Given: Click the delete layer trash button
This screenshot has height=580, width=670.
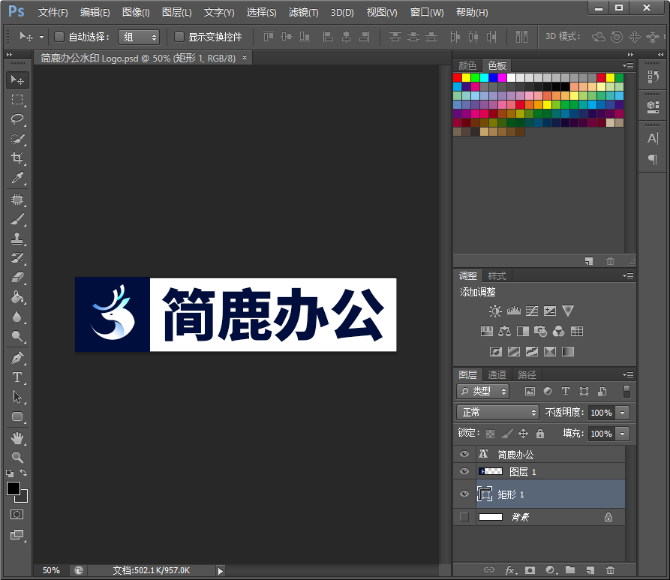Looking at the screenshot, I should 610,570.
